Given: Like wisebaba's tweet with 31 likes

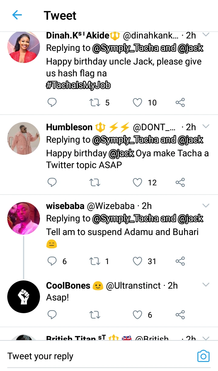Looking at the screenshot, I should (x=138, y=261).
